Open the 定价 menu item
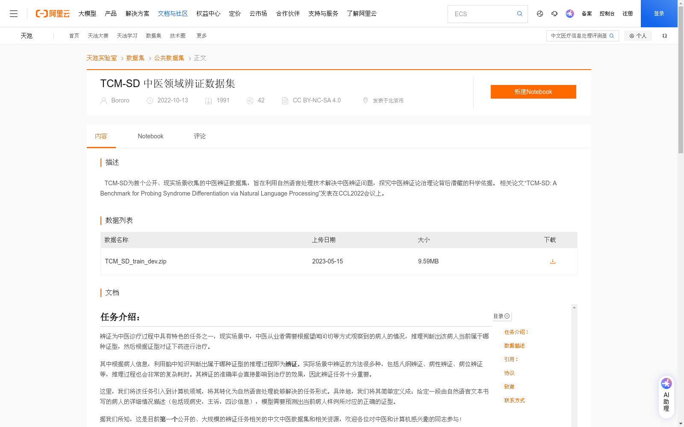This screenshot has width=684, height=427. click(235, 14)
